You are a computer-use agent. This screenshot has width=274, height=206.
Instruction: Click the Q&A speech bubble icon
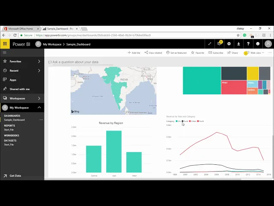pyautogui.click(x=50, y=62)
